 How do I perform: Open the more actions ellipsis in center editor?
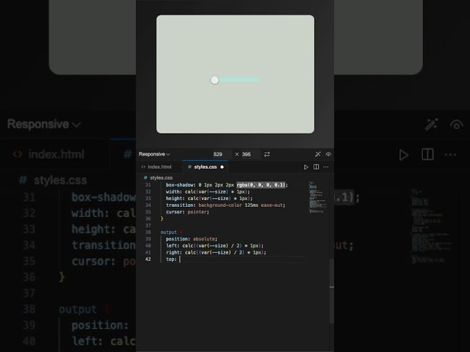pyautogui.click(x=326, y=167)
